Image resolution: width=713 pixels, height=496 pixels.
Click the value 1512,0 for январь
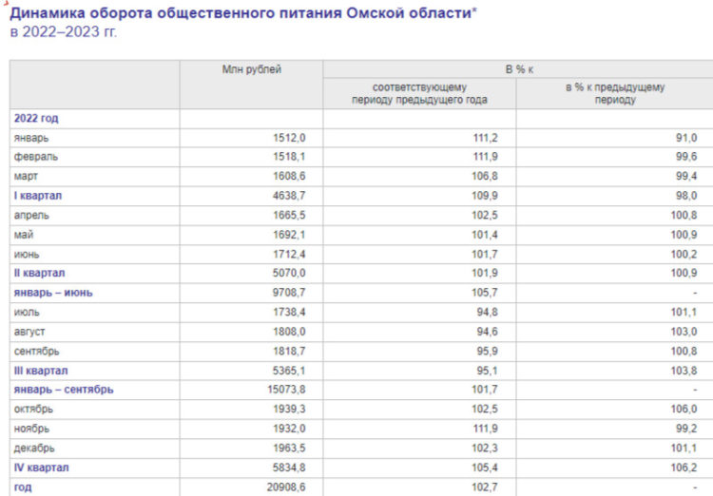click(289, 138)
